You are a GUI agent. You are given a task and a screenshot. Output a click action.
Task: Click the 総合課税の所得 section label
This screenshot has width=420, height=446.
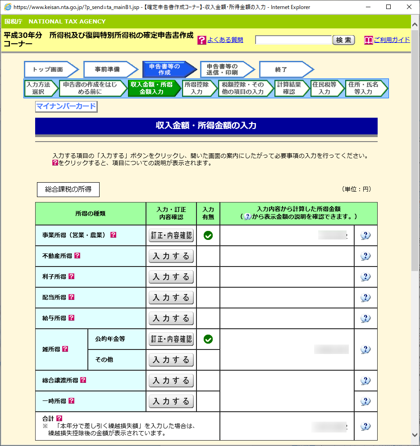pyautogui.click(x=68, y=189)
